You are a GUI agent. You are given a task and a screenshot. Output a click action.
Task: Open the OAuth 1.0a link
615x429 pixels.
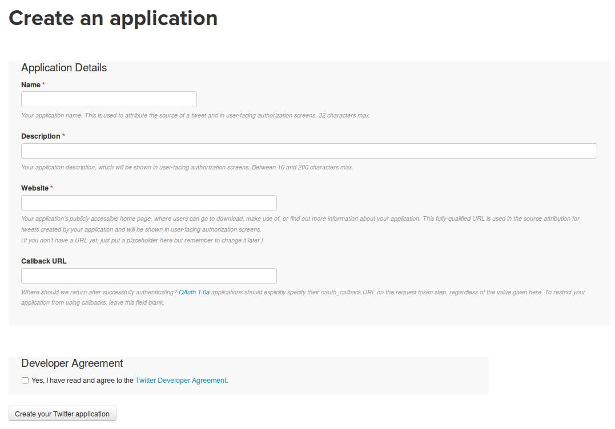pos(194,292)
